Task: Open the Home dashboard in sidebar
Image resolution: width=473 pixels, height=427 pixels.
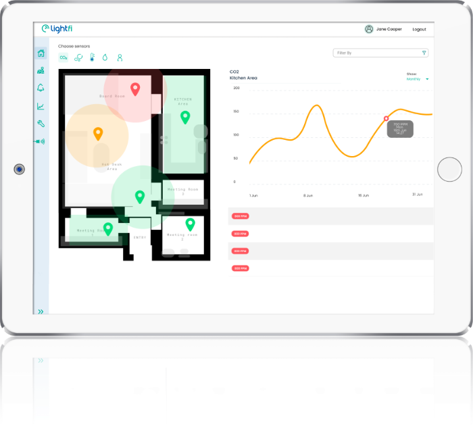Action: pyautogui.click(x=41, y=53)
